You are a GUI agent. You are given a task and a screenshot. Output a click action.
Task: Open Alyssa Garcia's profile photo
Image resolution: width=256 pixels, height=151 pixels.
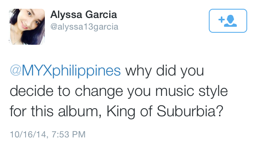(27, 27)
